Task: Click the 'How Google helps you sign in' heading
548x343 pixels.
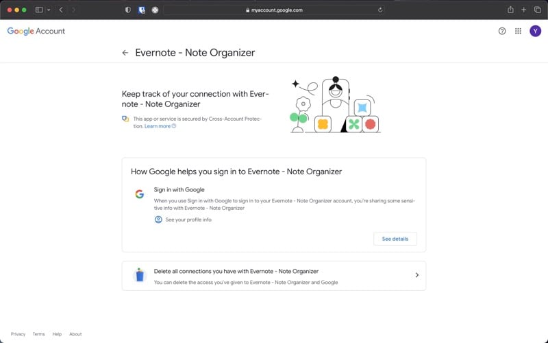Action: click(x=236, y=171)
